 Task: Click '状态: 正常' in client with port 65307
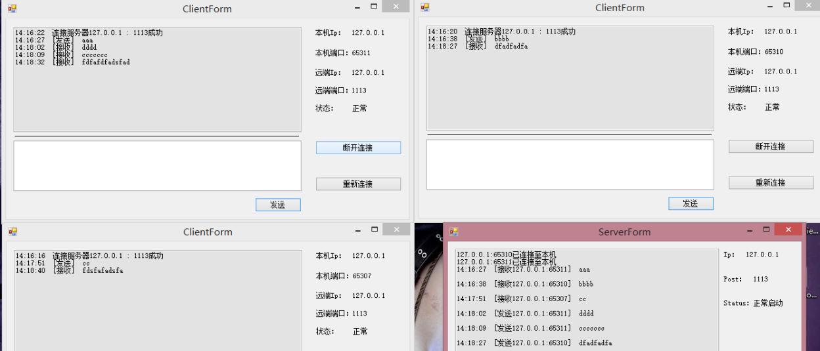click(x=342, y=331)
